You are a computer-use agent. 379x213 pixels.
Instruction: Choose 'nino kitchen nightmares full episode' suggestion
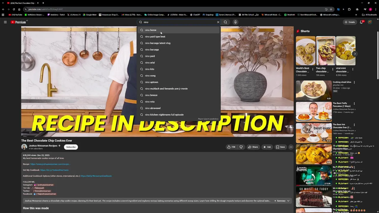(x=179, y=115)
